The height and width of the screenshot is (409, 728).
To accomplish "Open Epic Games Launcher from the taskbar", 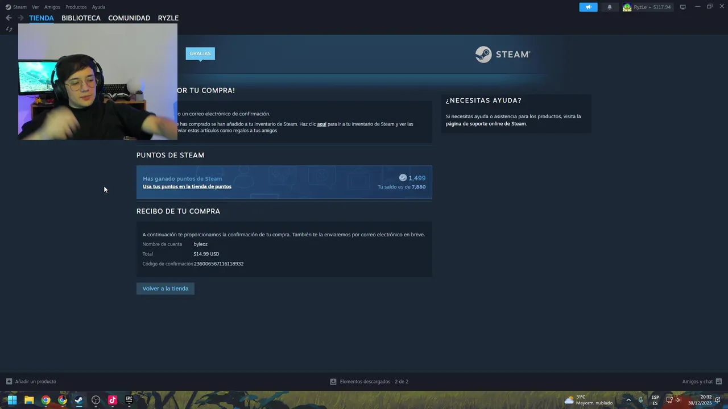I will (x=129, y=400).
